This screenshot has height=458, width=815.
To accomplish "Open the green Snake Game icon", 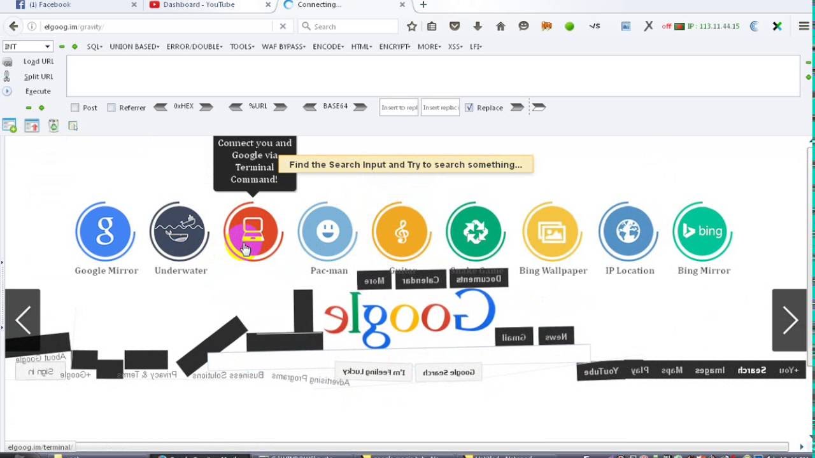I will click(476, 232).
